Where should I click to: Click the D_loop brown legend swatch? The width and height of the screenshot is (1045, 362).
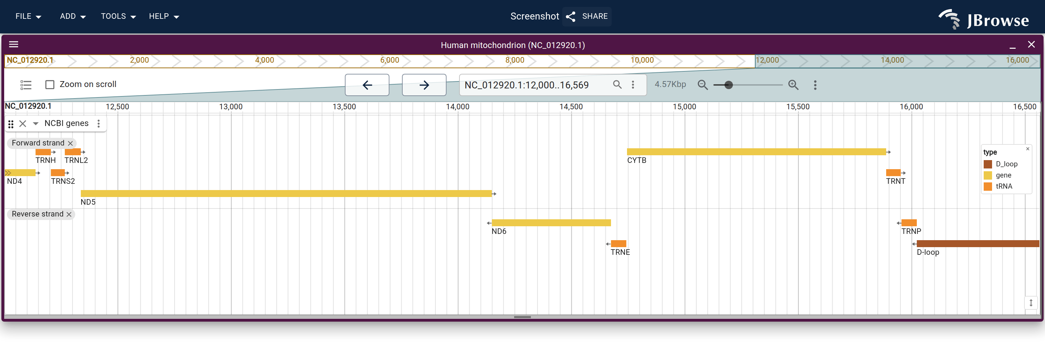[988, 164]
